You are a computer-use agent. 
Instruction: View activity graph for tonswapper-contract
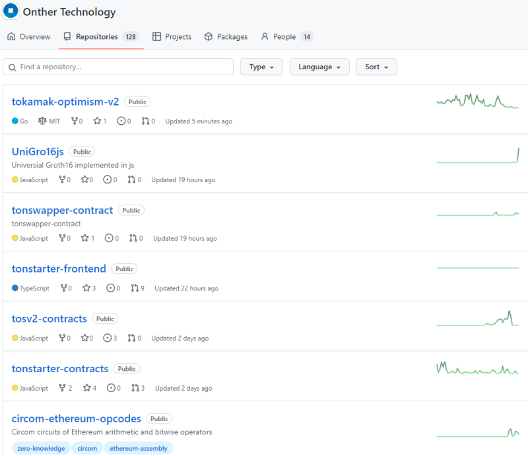point(478,214)
